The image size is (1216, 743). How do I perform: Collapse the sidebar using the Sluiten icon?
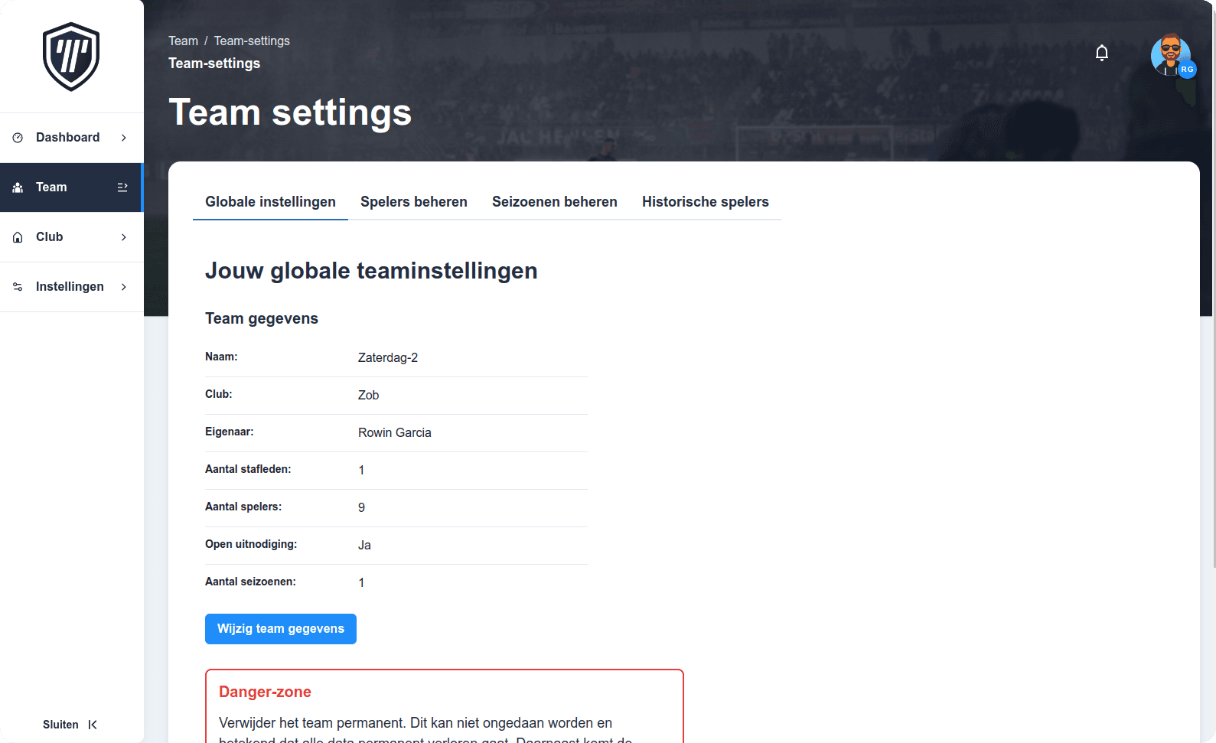click(93, 724)
